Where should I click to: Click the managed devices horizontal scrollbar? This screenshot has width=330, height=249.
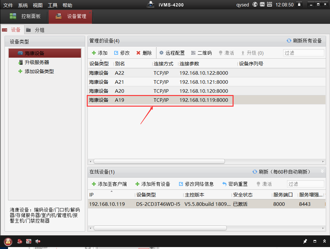[159, 161]
